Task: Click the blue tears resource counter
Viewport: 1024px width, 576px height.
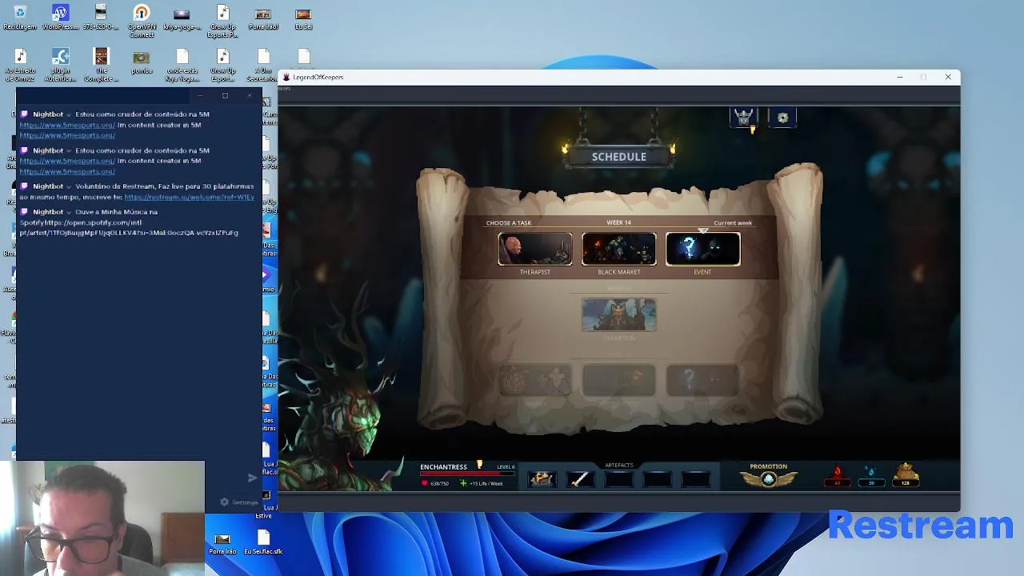Action: pyautogui.click(x=871, y=476)
